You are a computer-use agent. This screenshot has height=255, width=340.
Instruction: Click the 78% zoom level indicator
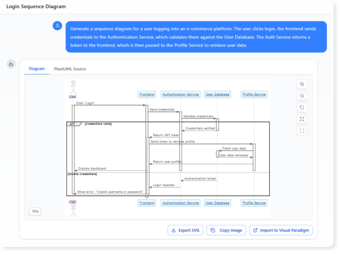[35, 211]
